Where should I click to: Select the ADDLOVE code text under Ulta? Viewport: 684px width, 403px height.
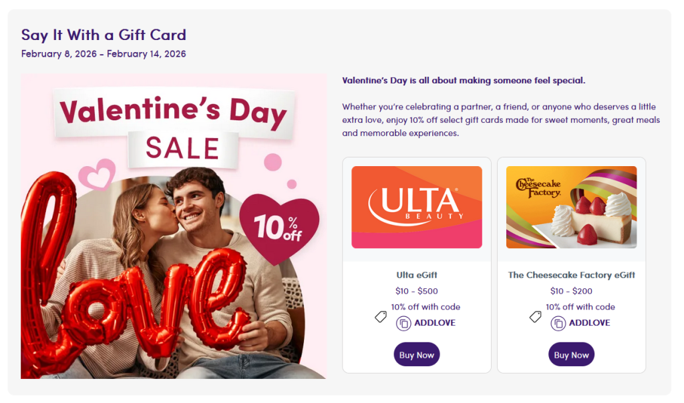click(435, 323)
